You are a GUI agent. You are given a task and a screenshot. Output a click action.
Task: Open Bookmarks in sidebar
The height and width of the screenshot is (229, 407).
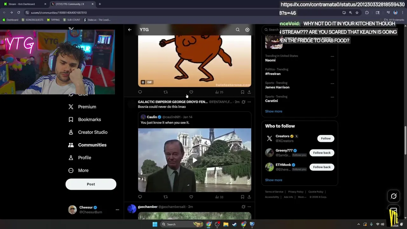point(85,120)
